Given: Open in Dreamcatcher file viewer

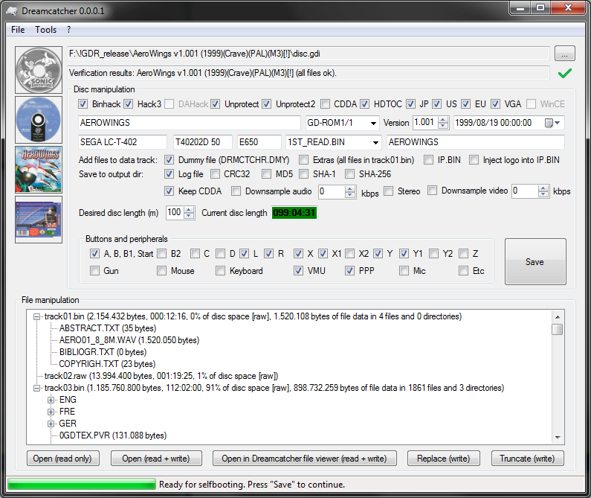Looking at the screenshot, I should coord(305,459).
